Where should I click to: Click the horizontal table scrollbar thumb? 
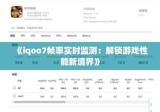coord(40,102)
